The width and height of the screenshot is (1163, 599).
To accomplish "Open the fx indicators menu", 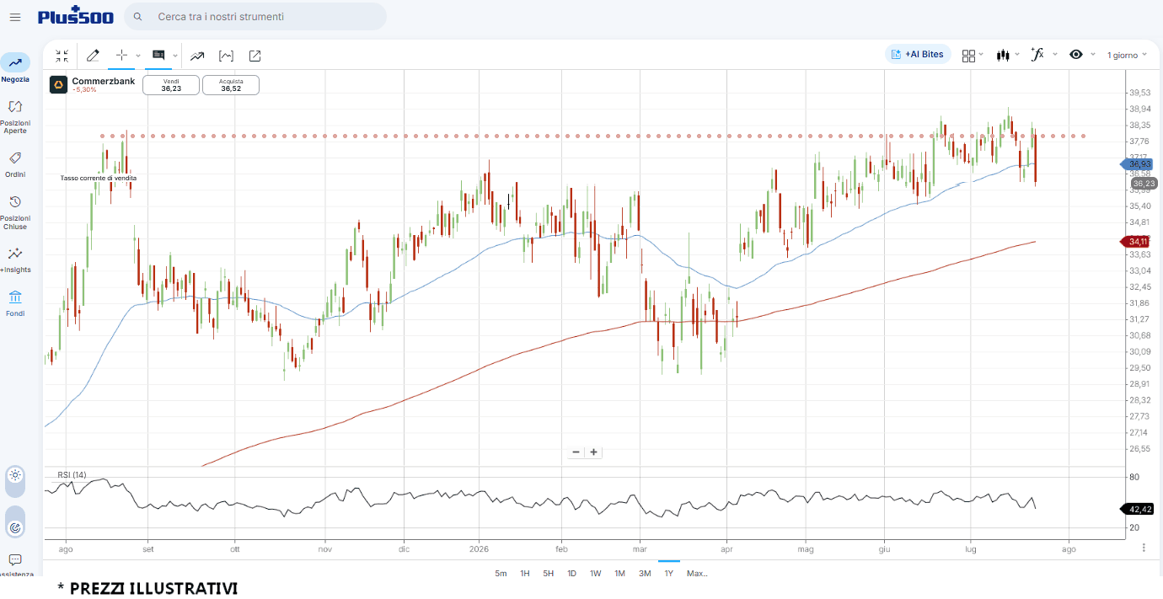I will 1037,54.
